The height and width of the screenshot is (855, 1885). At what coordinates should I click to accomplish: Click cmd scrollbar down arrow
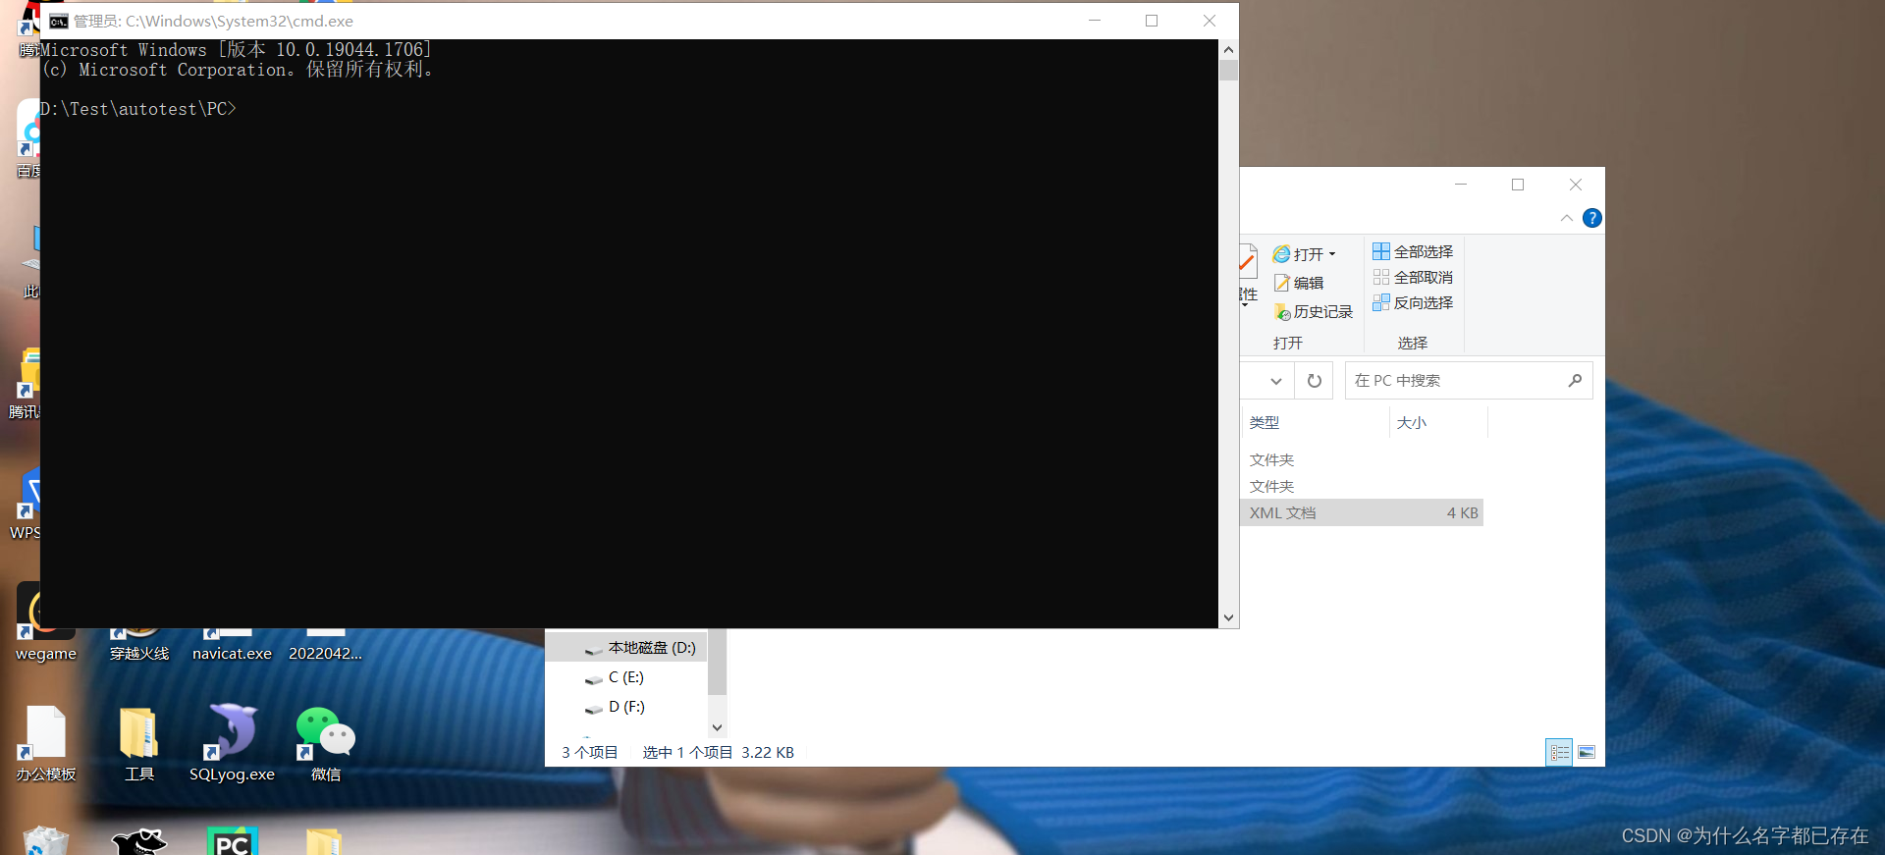coord(1228,617)
